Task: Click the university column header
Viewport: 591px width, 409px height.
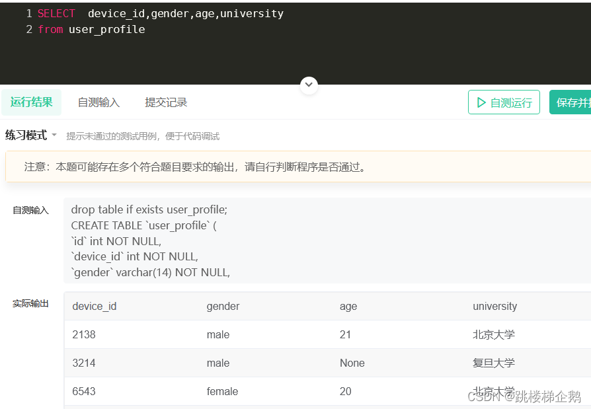Action: (x=494, y=307)
